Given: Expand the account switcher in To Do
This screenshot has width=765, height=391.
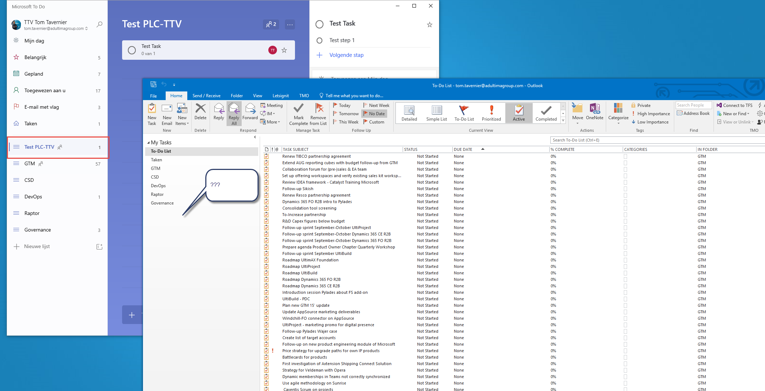Looking at the screenshot, I should 86,28.
